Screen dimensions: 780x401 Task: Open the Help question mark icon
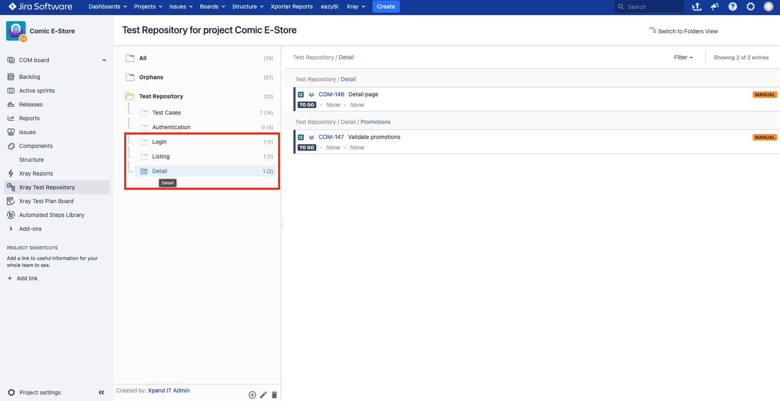pos(732,7)
